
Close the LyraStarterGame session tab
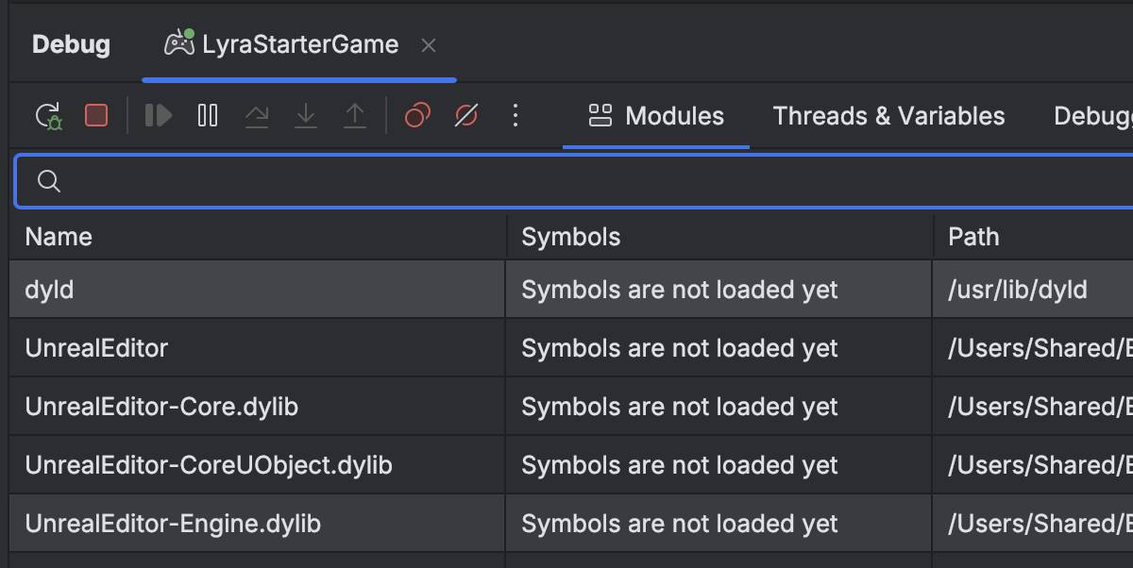click(429, 45)
